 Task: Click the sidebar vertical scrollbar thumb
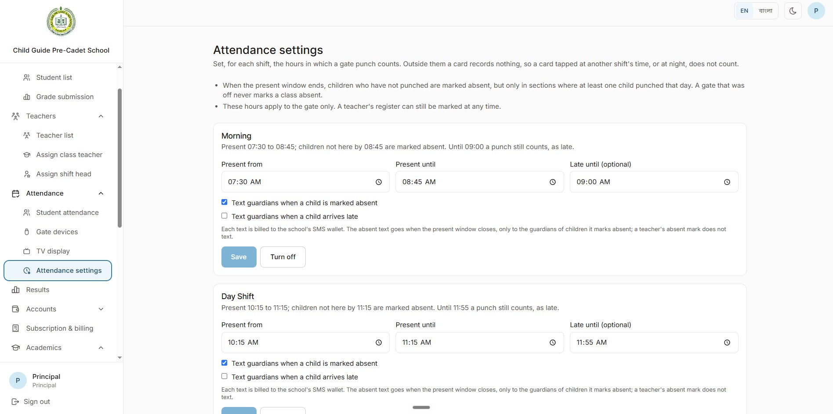(120, 158)
